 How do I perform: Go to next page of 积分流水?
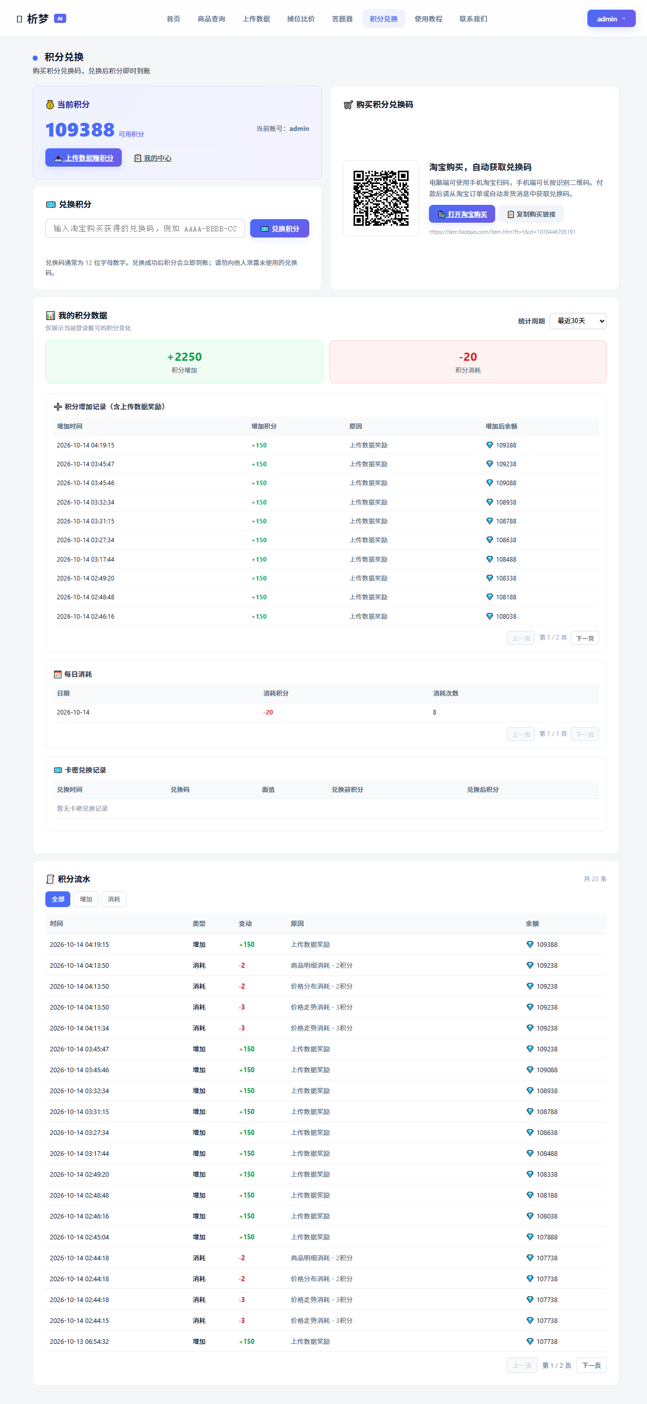coord(591,1365)
